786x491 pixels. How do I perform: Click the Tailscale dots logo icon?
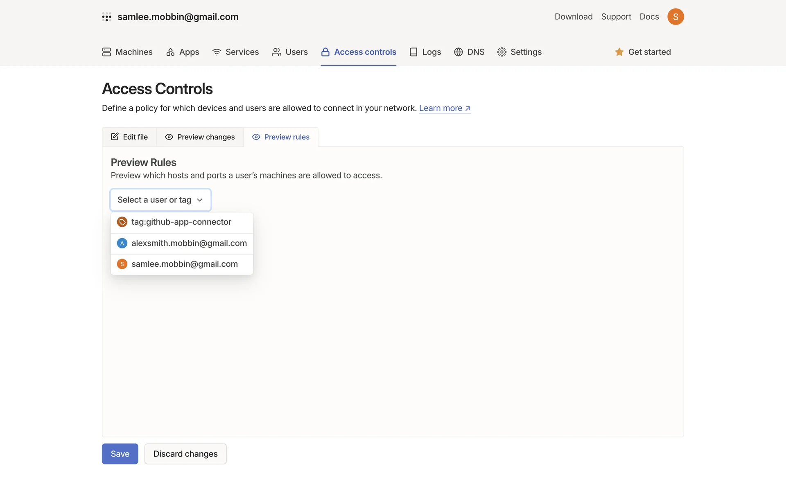coord(106,17)
